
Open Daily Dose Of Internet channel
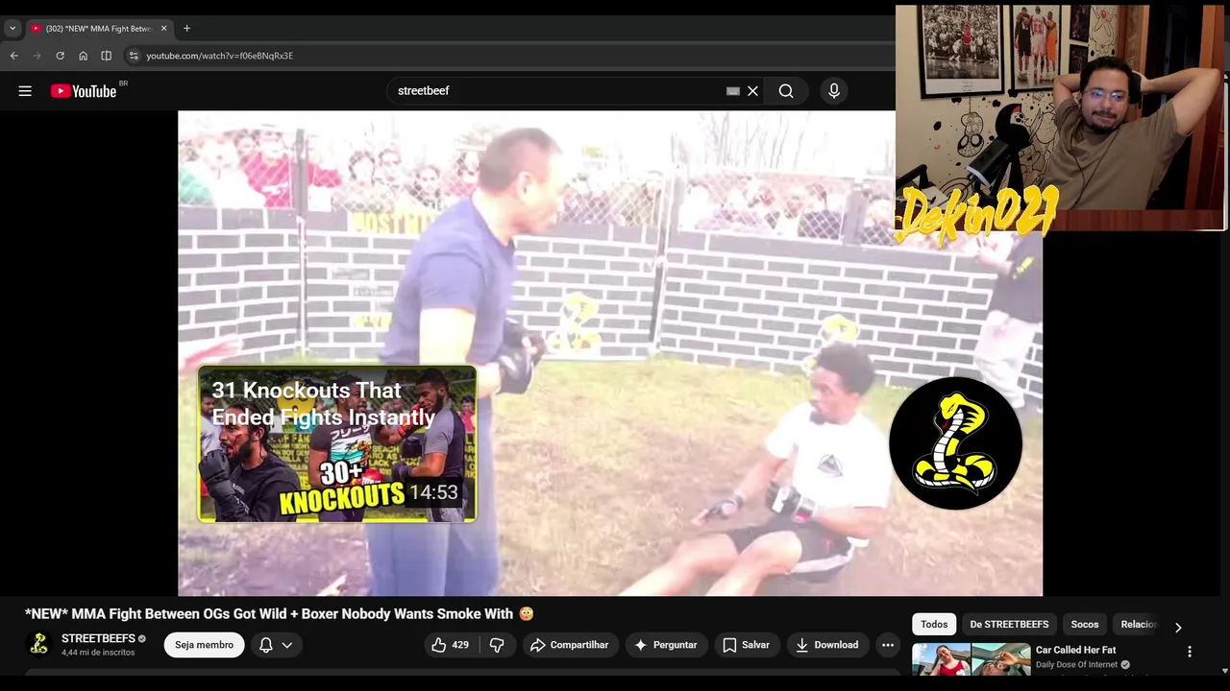coord(1076,665)
